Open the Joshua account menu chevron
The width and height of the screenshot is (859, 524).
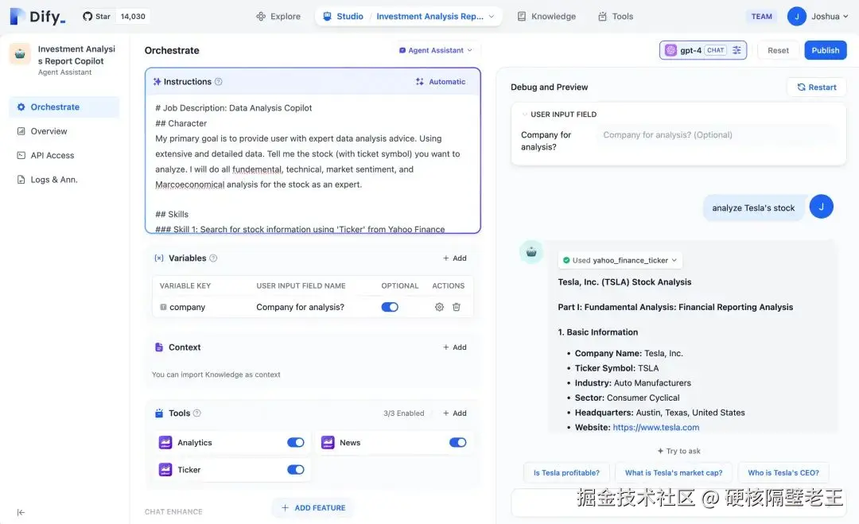click(x=845, y=17)
